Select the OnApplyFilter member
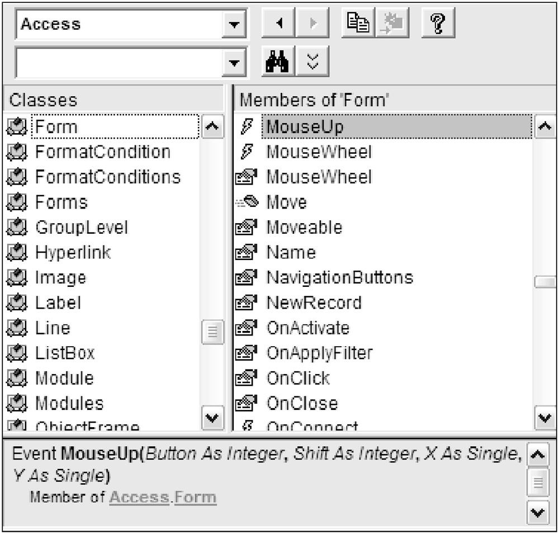The image size is (559, 534). click(319, 353)
